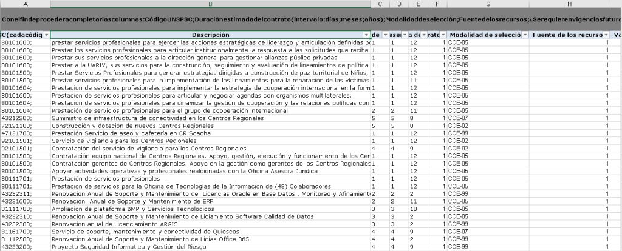Click the 'Modalidad de selecció' header cell
622x251 pixels.
point(488,35)
